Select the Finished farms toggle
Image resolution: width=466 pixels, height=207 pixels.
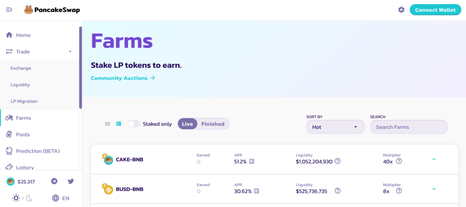pos(213,124)
